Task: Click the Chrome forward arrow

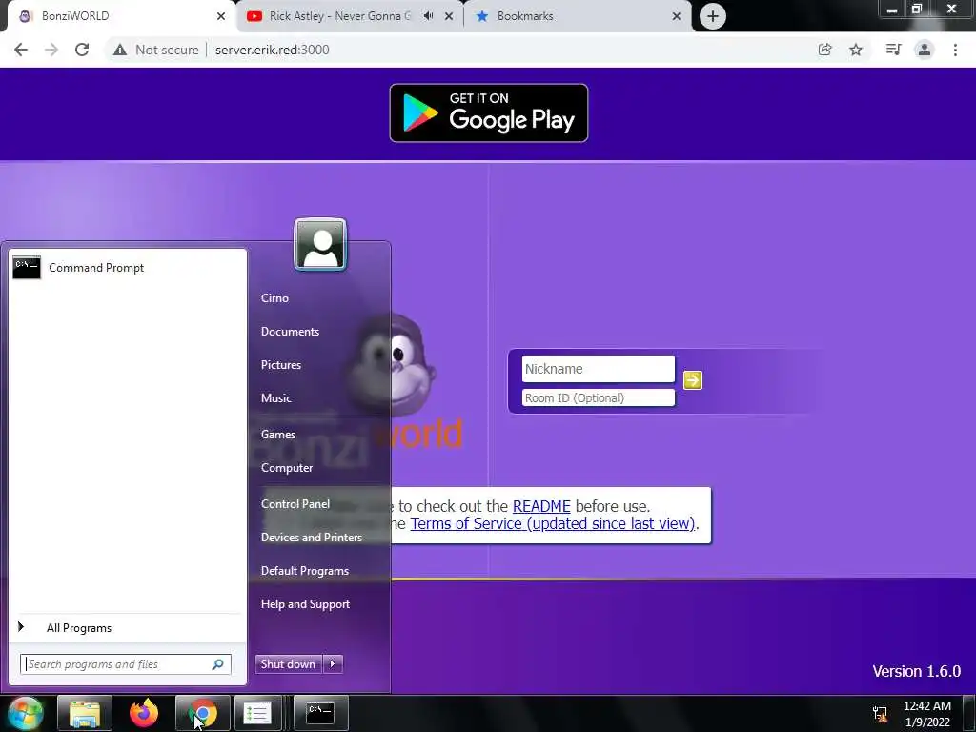Action: coord(51,50)
